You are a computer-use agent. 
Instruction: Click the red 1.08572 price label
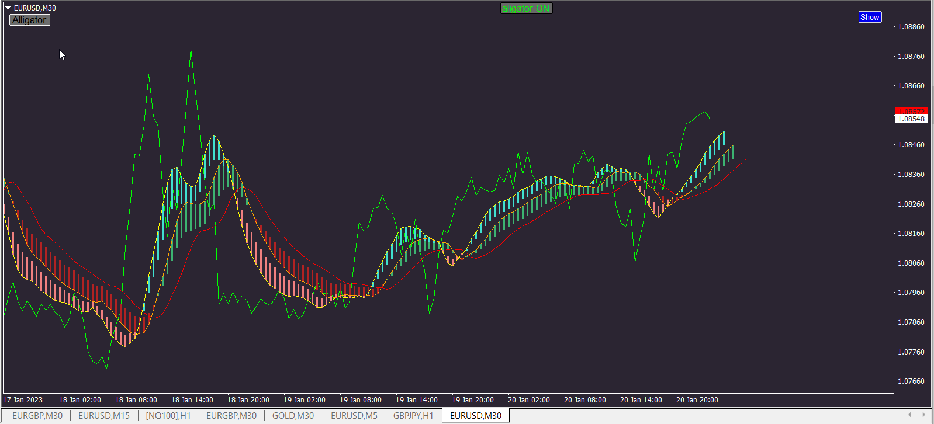(911, 111)
